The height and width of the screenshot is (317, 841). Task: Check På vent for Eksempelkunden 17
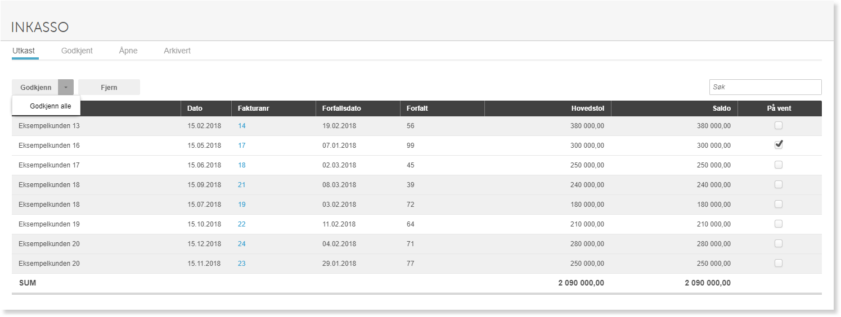[779, 165]
